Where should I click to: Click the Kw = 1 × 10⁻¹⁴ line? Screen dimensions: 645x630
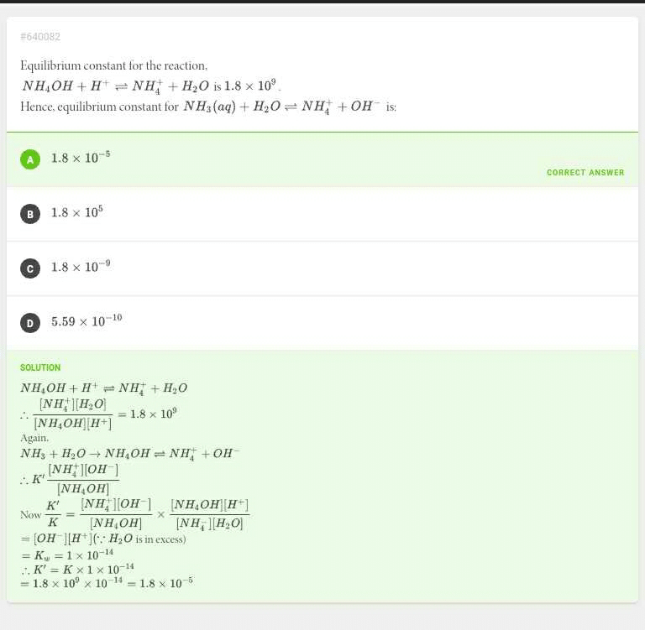[x=67, y=555]
